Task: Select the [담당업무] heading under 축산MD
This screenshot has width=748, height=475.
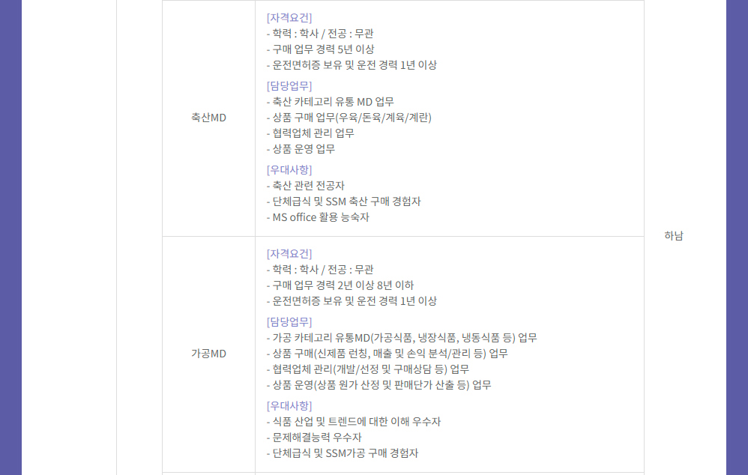Action: click(289, 86)
